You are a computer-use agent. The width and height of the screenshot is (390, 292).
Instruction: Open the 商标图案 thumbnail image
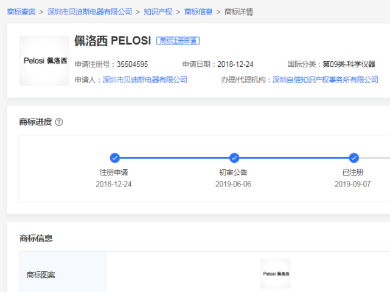(275, 274)
